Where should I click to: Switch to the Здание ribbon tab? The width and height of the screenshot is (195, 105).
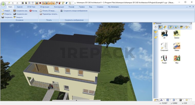19,7
